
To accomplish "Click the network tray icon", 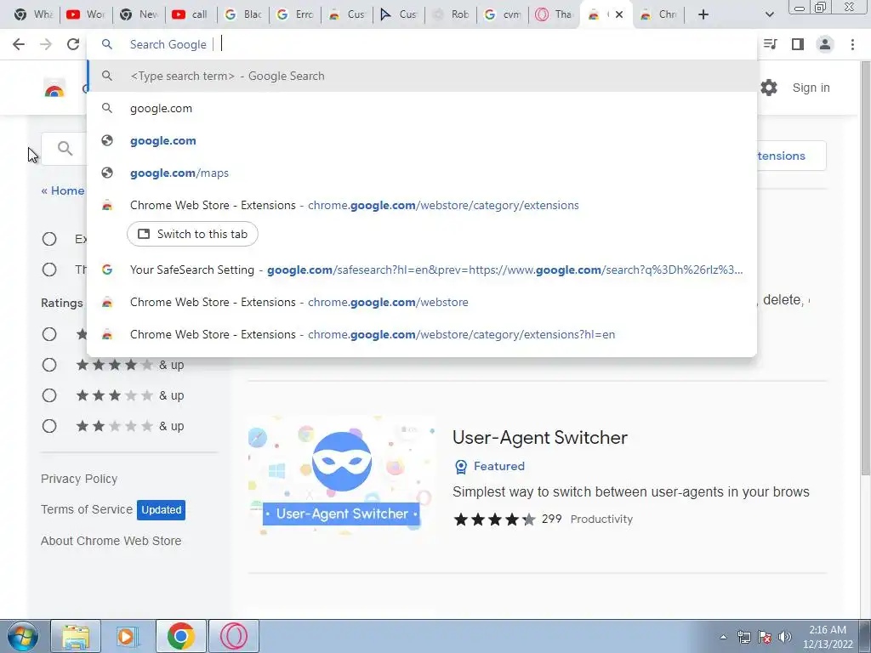I will [743, 637].
